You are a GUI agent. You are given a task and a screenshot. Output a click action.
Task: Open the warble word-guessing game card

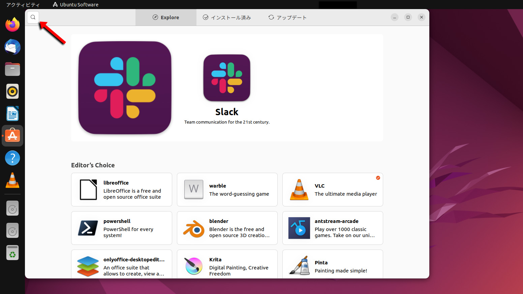point(227,190)
